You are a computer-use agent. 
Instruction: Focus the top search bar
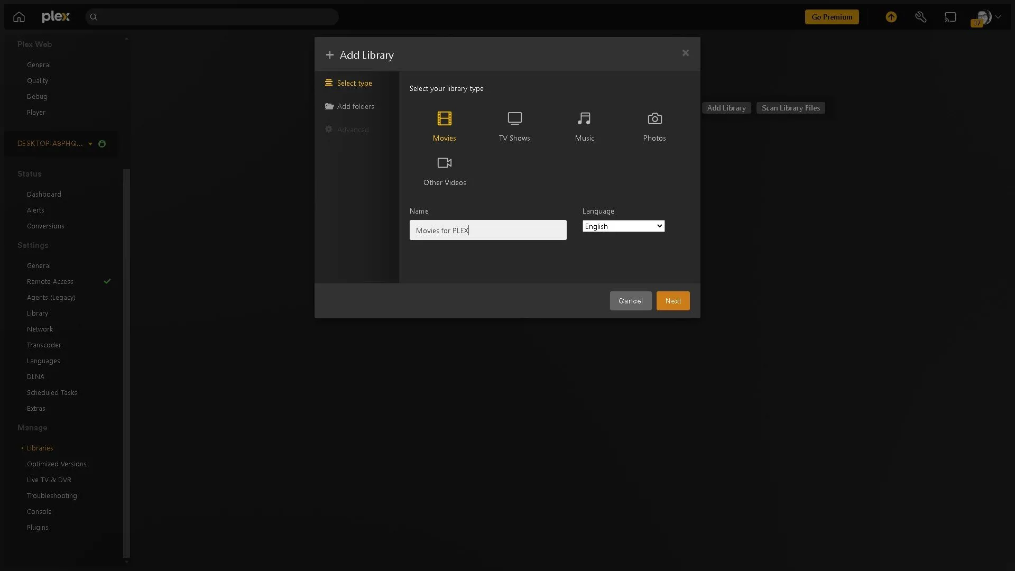(212, 17)
